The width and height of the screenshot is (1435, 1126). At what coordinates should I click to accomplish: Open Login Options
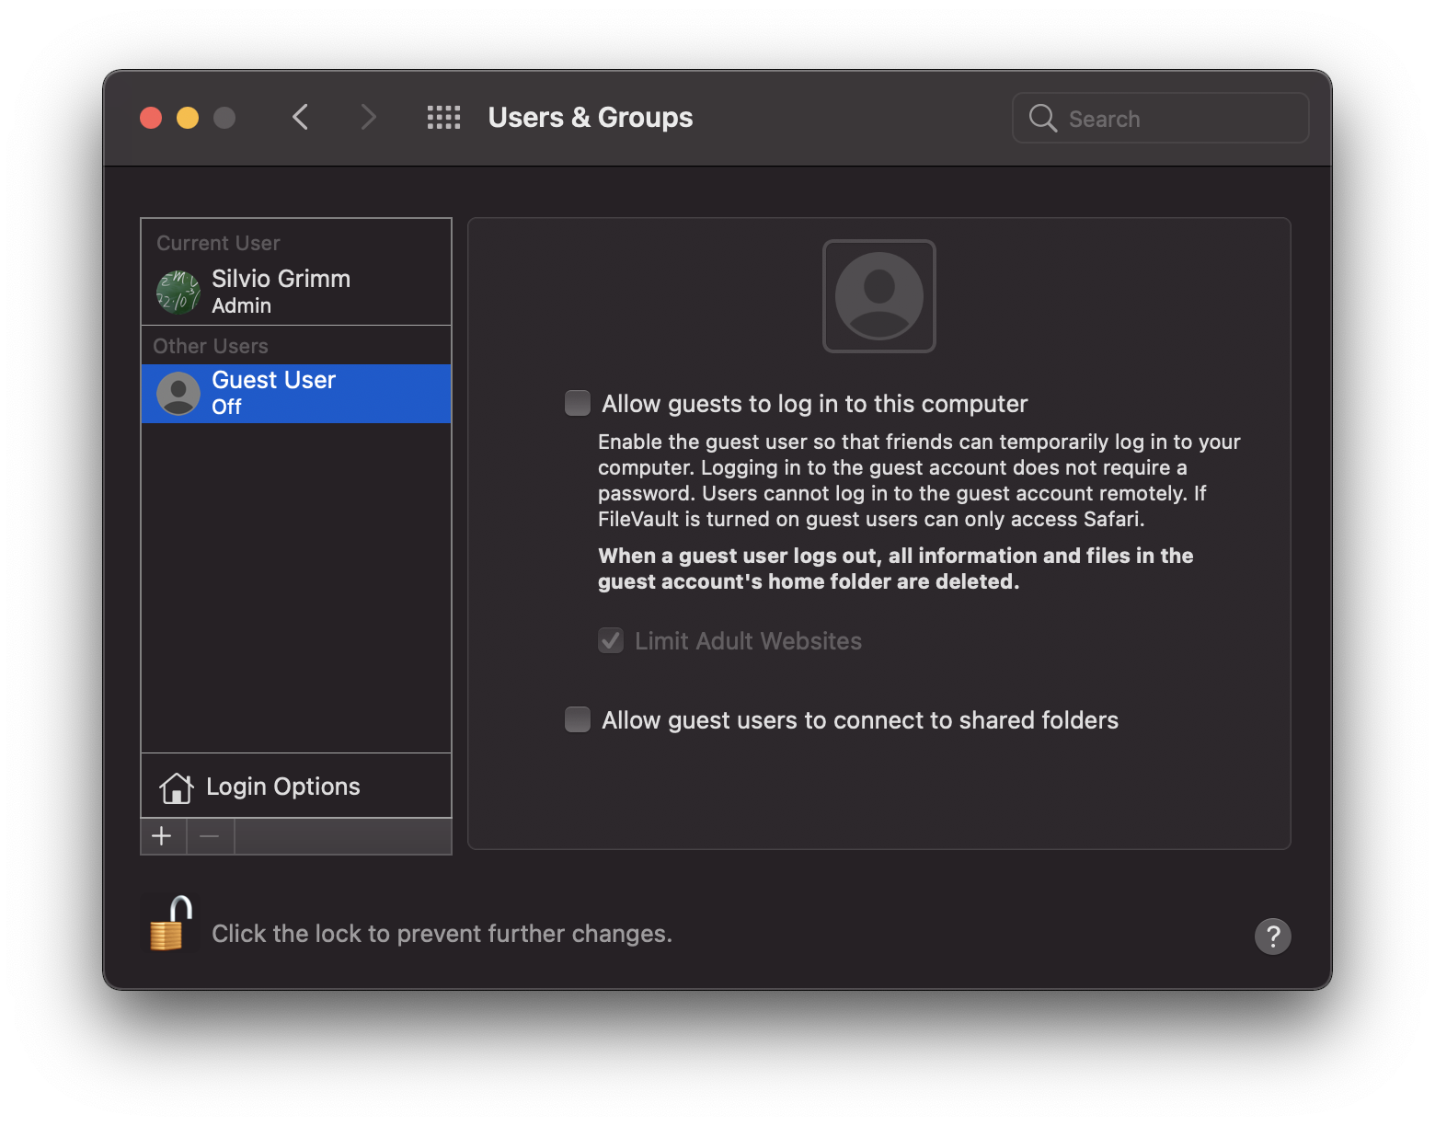283,787
